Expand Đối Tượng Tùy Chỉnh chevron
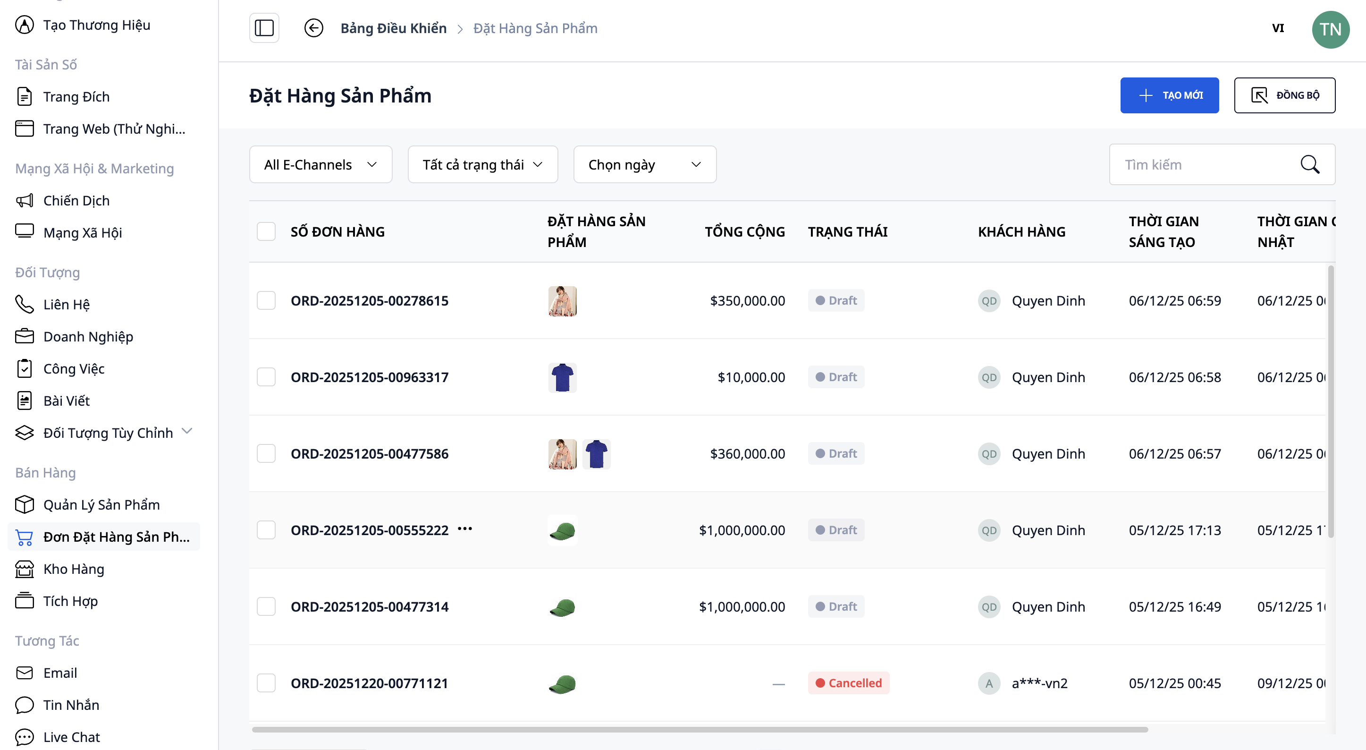 186,431
